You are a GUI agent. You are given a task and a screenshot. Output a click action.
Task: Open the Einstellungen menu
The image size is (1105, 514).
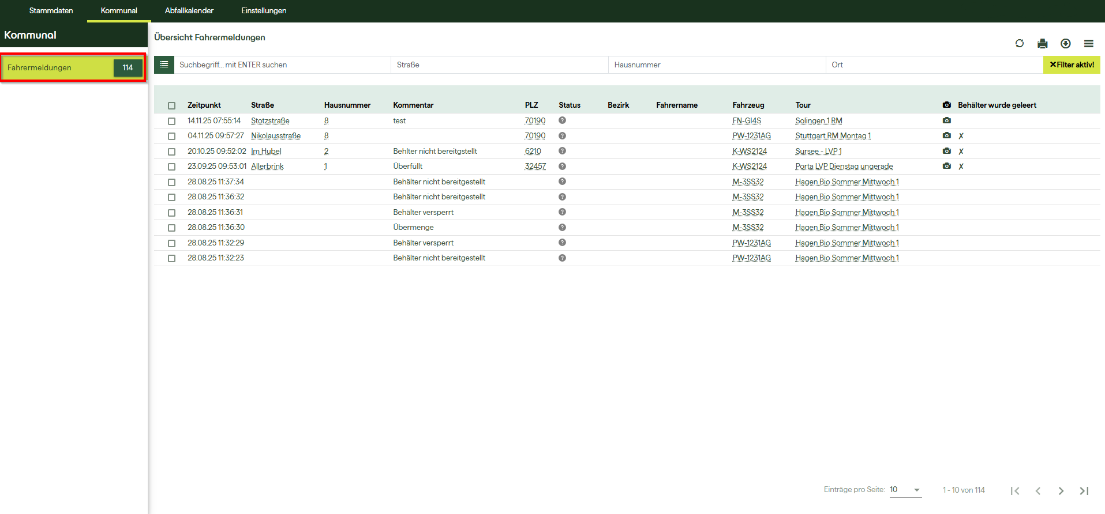tap(263, 11)
